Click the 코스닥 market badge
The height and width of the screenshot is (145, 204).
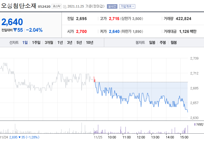[x=56, y=6]
